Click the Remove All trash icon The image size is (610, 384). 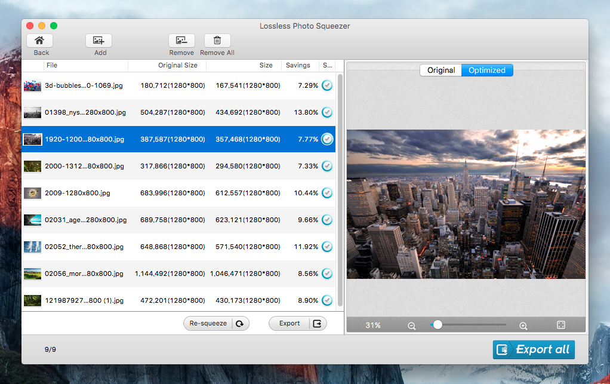[217, 41]
